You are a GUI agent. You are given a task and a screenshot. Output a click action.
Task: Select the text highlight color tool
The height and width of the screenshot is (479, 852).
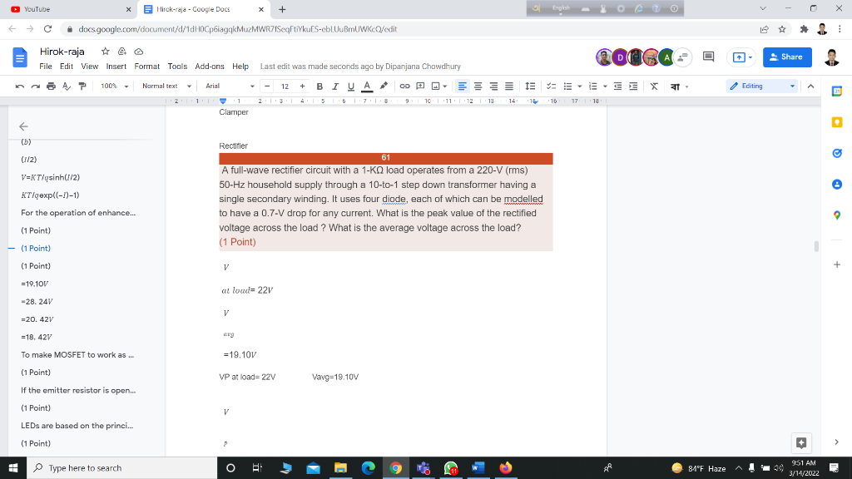pyautogui.click(x=384, y=86)
